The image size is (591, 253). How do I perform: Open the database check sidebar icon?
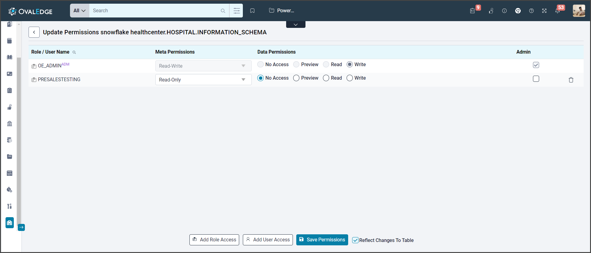coord(10,140)
